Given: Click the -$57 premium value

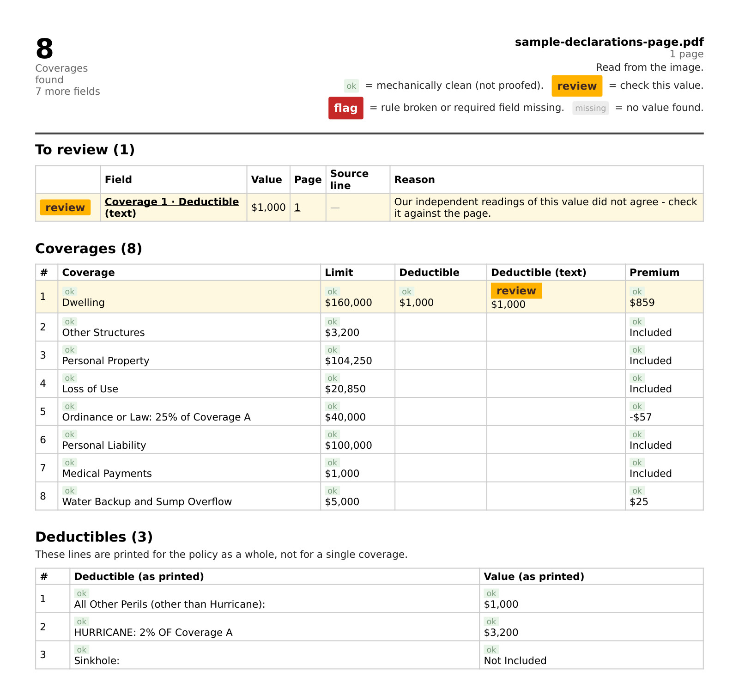Looking at the screenshot, I should [641, 417].
